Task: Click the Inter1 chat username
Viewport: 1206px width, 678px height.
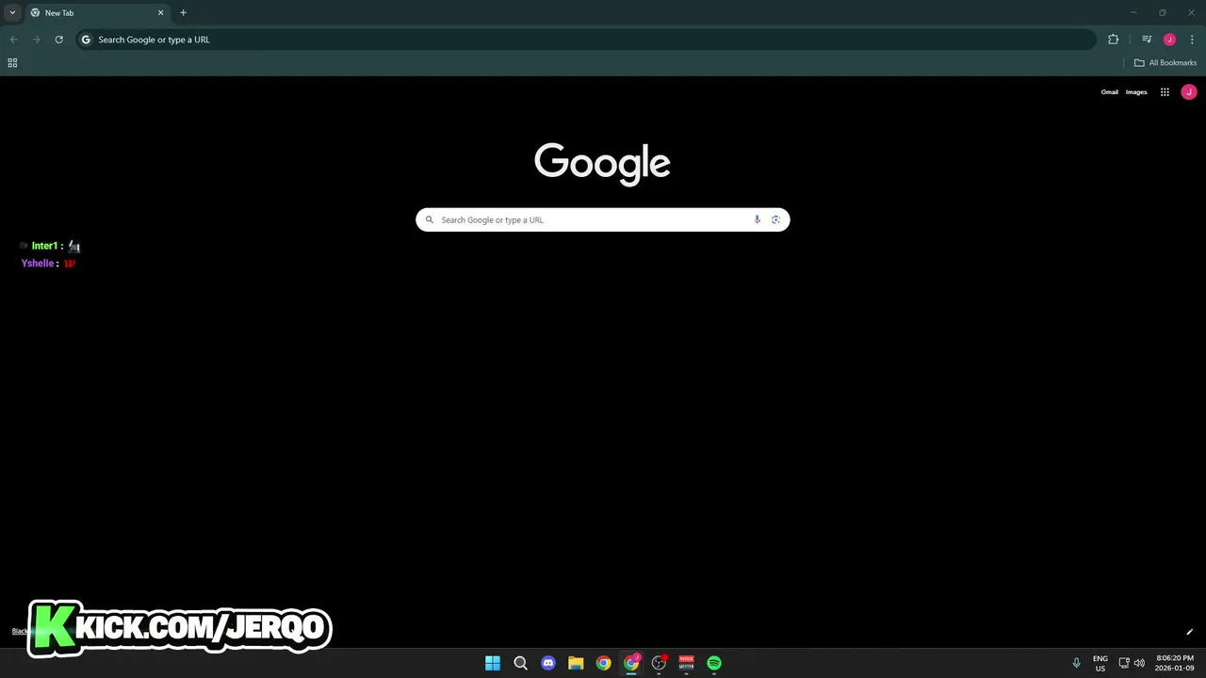Action: point(44,246)
